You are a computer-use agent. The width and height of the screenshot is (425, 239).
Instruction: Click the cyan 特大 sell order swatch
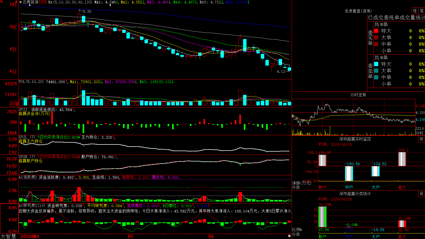pos(376,64)
